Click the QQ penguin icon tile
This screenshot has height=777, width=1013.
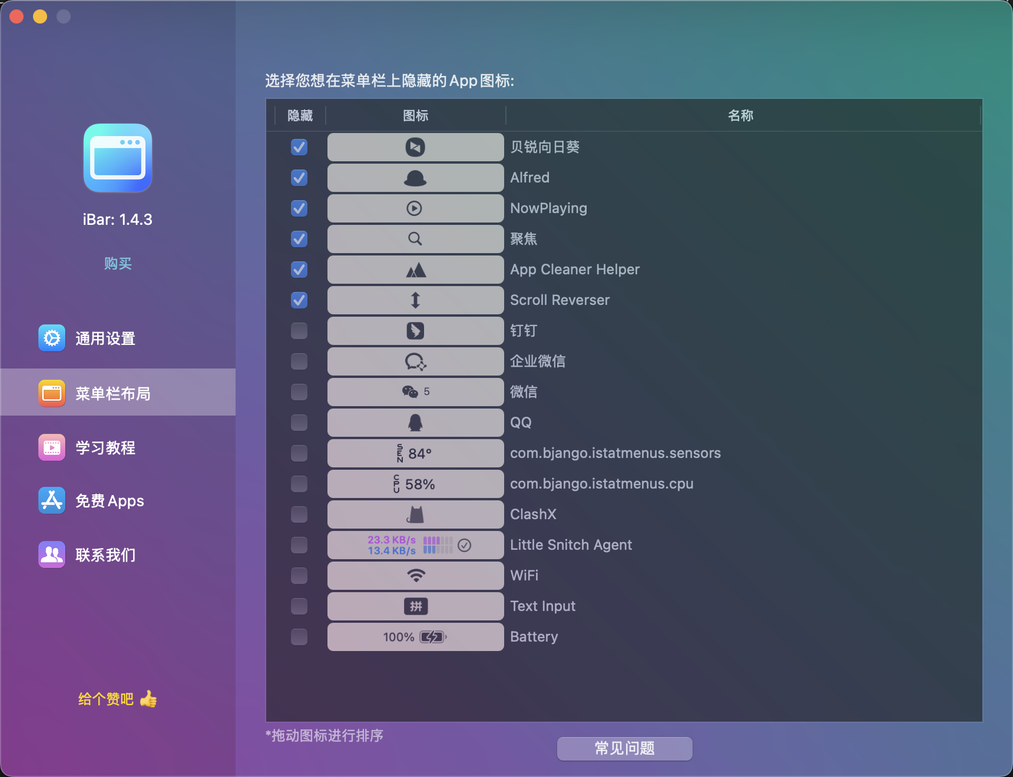[415, 423]
